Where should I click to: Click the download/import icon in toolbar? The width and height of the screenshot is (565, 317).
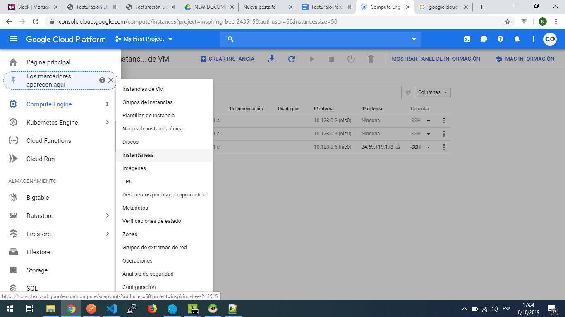[272, 59]
